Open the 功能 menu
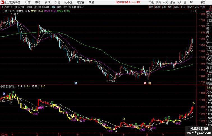The image size is (212, 136). coord(152,2)
